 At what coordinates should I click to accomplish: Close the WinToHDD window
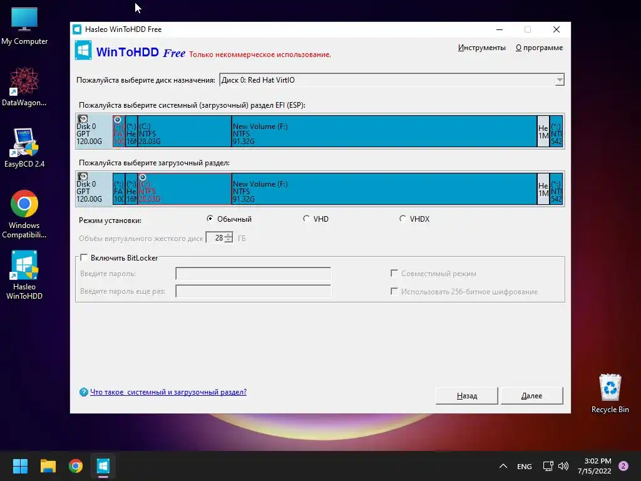(556, 29)
